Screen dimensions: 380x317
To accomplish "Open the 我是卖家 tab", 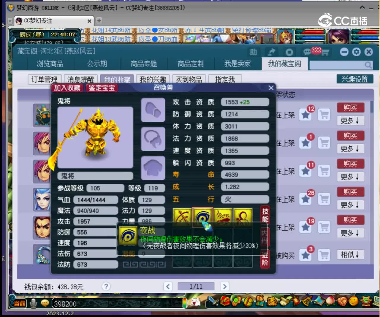I will (237, 64).
